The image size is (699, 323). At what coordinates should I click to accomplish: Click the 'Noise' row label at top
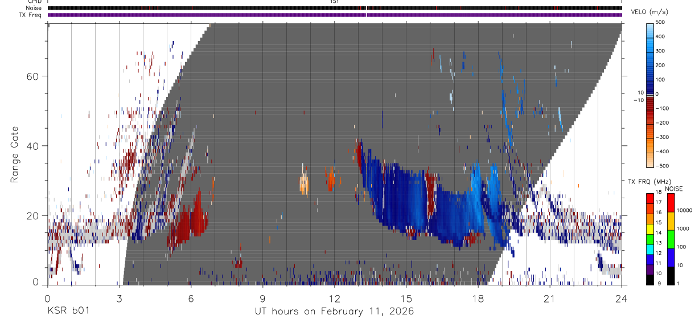click(x=34, y=8)
